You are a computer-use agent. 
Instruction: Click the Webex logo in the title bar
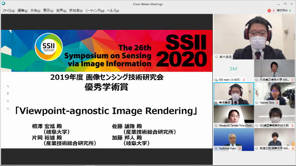point(4,4)
